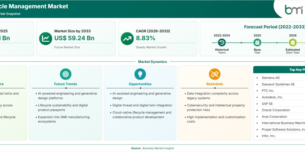Click the Forecast Period heading
305x152 pixels.
coord(274,27)
